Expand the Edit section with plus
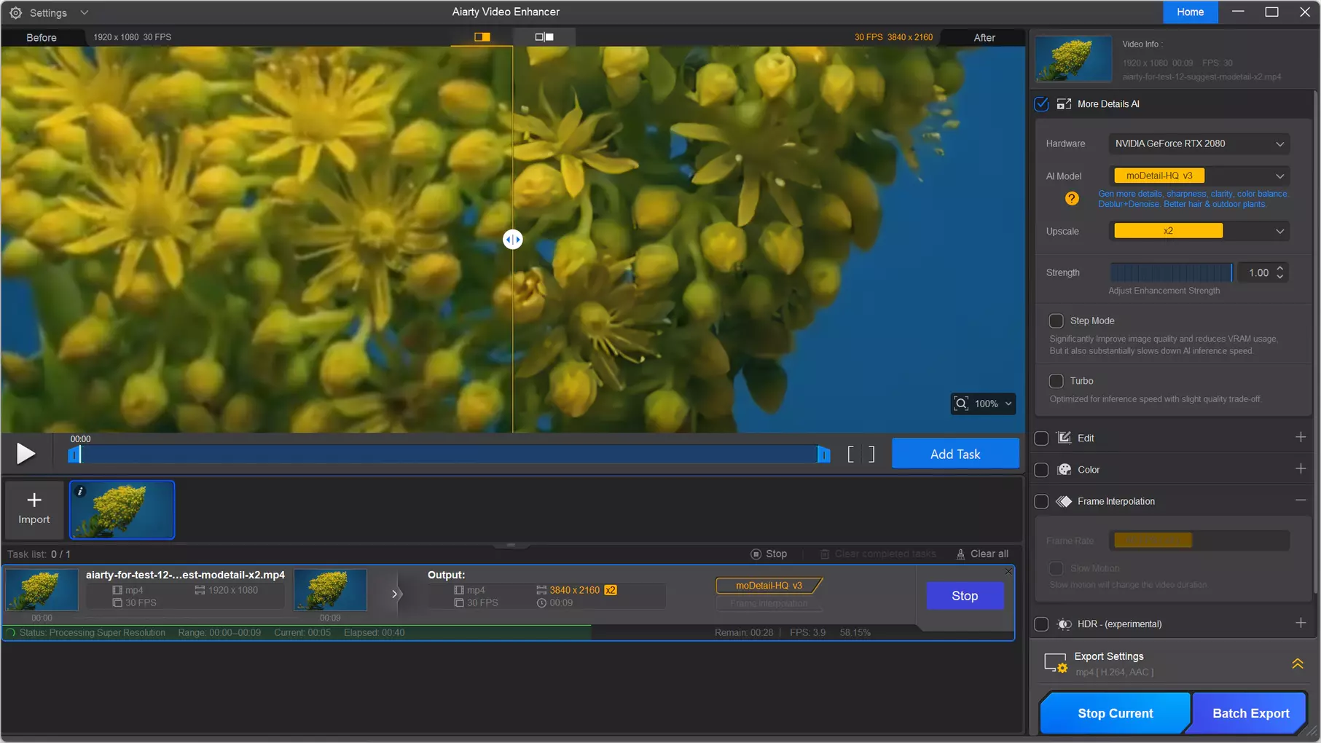1321x743 pixels. click(1301, 437)
